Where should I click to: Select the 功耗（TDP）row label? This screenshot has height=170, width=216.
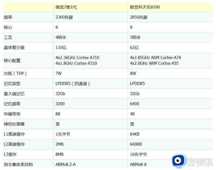pyautogui.click(x=15, y=73)
